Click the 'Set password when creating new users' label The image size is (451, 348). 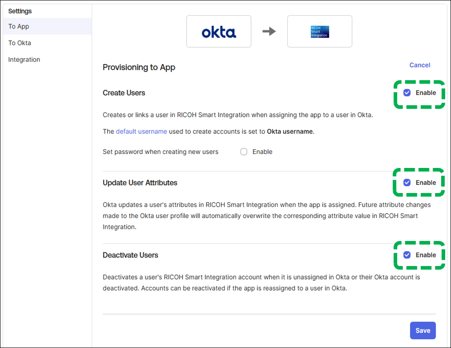tap(160, 152)
